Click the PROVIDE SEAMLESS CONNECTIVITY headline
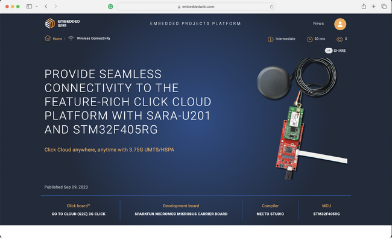392x238 pixels. pos(128,102)
